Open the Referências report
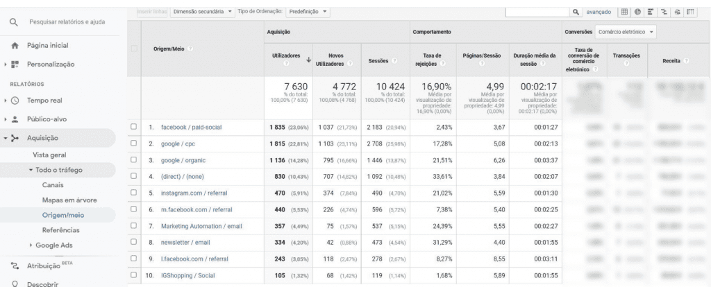 pos(61,230)
